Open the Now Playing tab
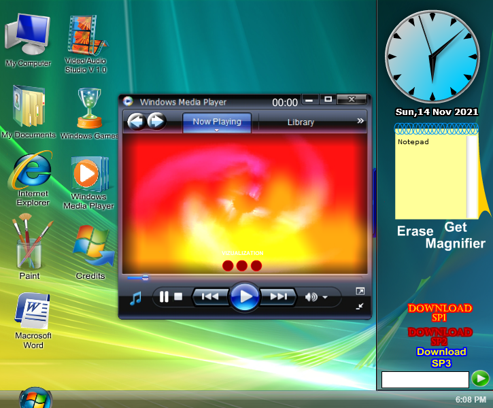 click(217, 122)
